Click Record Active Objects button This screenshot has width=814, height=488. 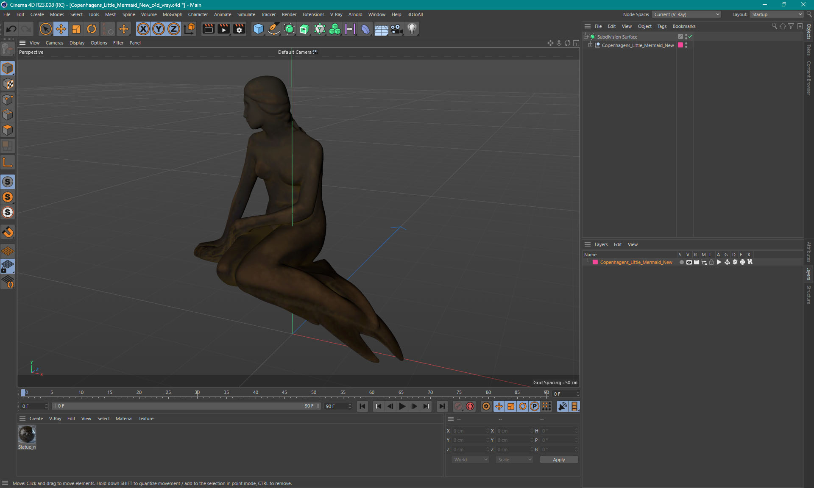coord(458,406)
